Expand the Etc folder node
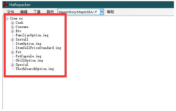This screenshot has height=111, width=176. pyautogui.click(x=12, y=31)
